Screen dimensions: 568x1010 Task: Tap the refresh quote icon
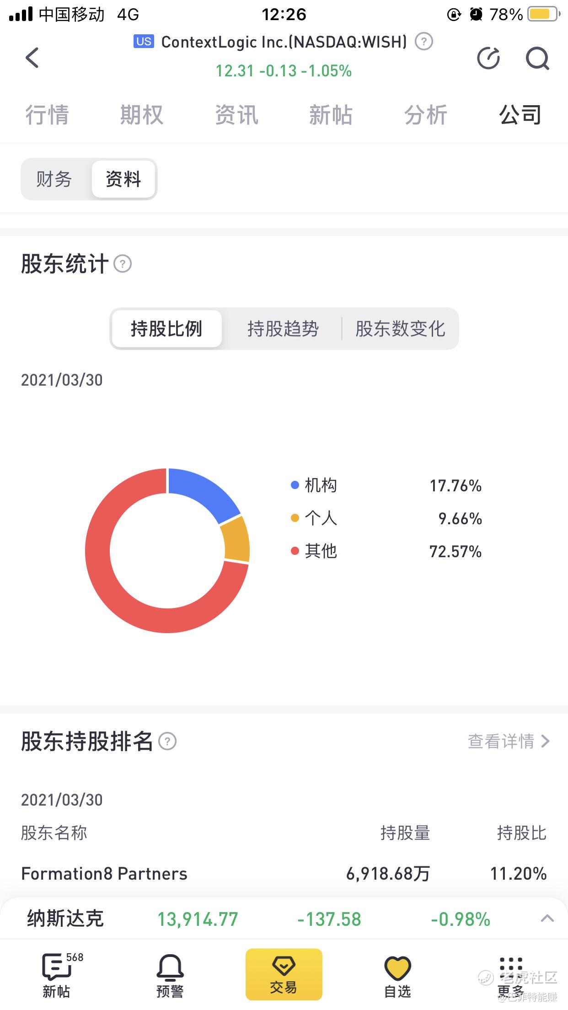[x=488, y=58]
